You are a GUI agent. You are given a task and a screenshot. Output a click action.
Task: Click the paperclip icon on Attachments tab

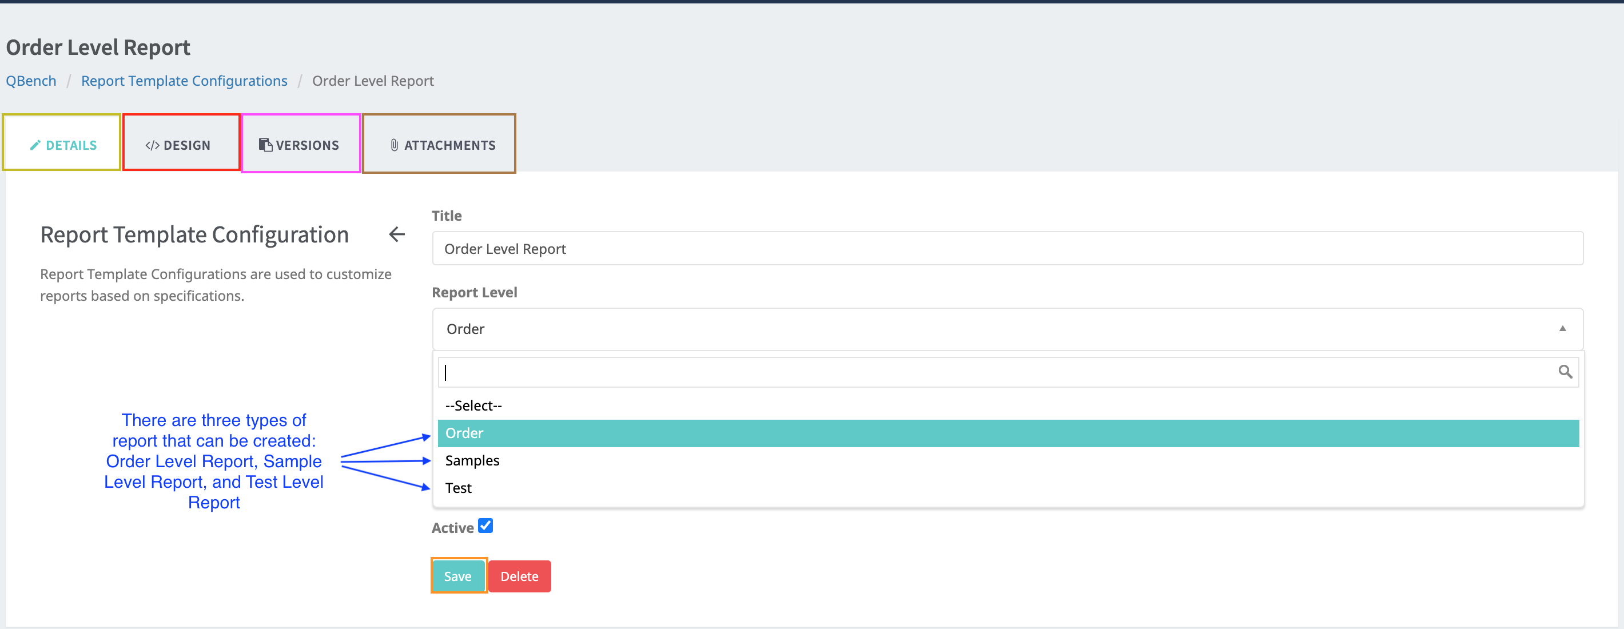pos(394,145)
